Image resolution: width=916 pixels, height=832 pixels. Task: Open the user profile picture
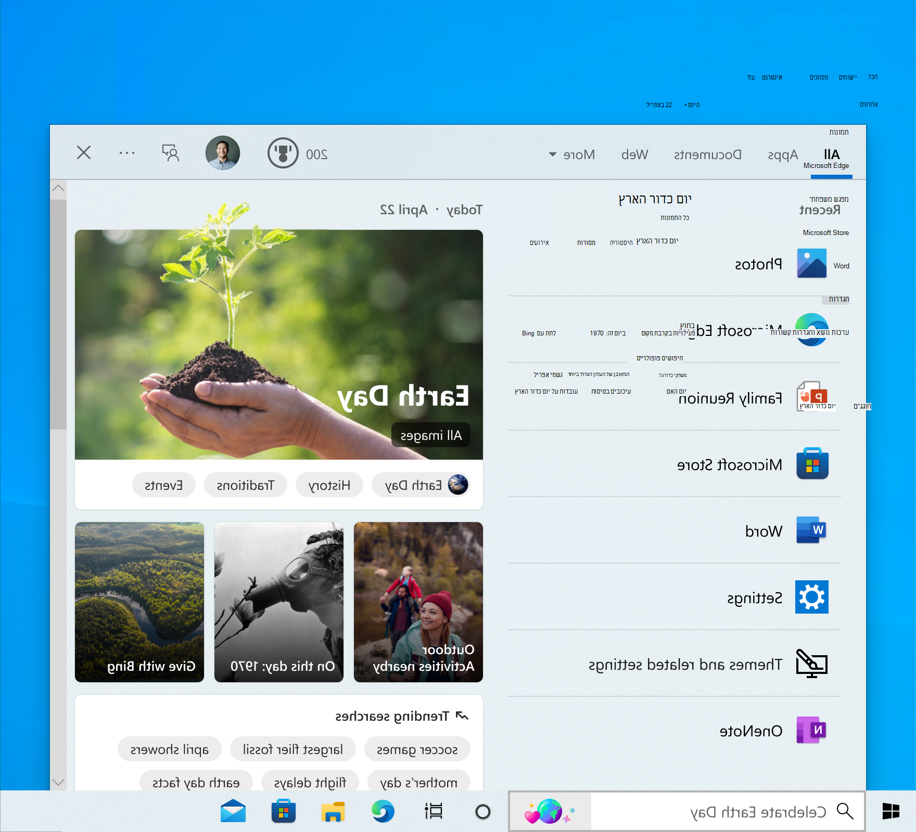click(x=223, y=153)
